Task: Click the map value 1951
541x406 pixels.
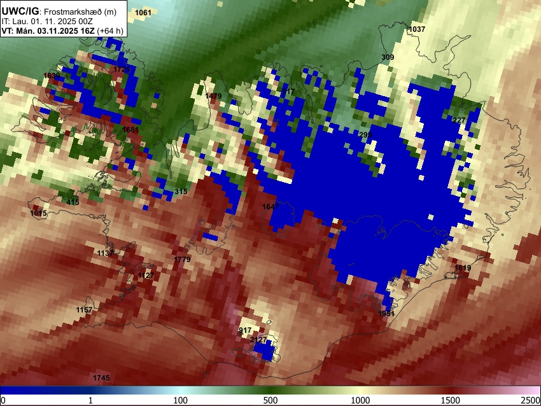Action: tap(386, 313)
